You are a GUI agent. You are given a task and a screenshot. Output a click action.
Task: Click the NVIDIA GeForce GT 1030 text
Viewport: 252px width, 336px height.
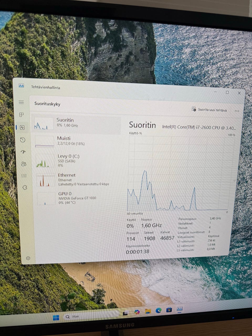pos(77,198)
